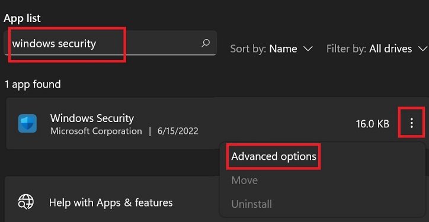
Task: Click the Windows Security app name
Action: point(92,118)
